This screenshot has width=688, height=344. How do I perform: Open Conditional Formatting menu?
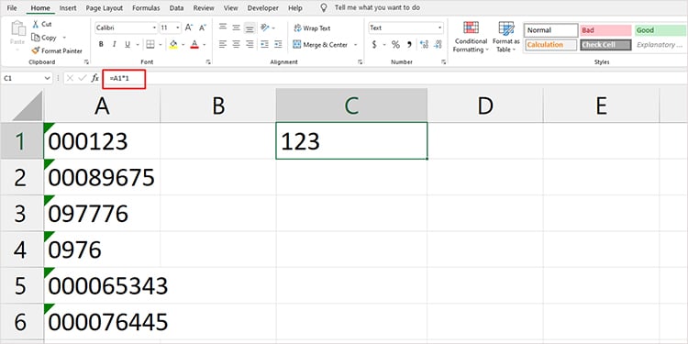(471, 37)
